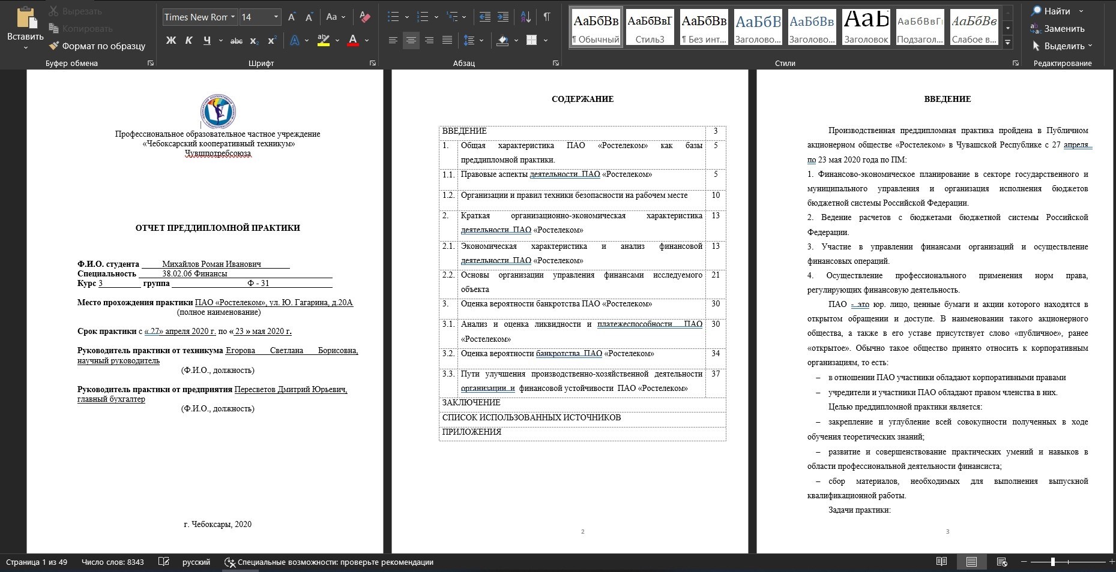This screenshot has width=1116, height=572.
Task: Click the русский language indicator
Action: pos(196,562)
